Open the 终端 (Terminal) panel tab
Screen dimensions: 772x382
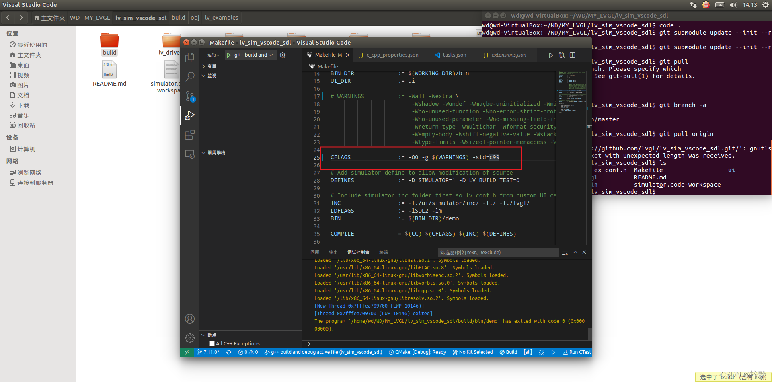click(x=384, y=253)
